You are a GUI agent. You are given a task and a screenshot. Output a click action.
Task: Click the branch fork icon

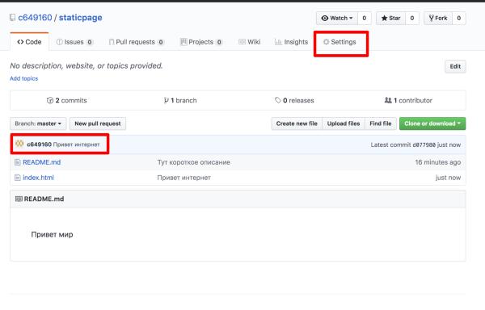pyautogui.click(x=166, y=100)
